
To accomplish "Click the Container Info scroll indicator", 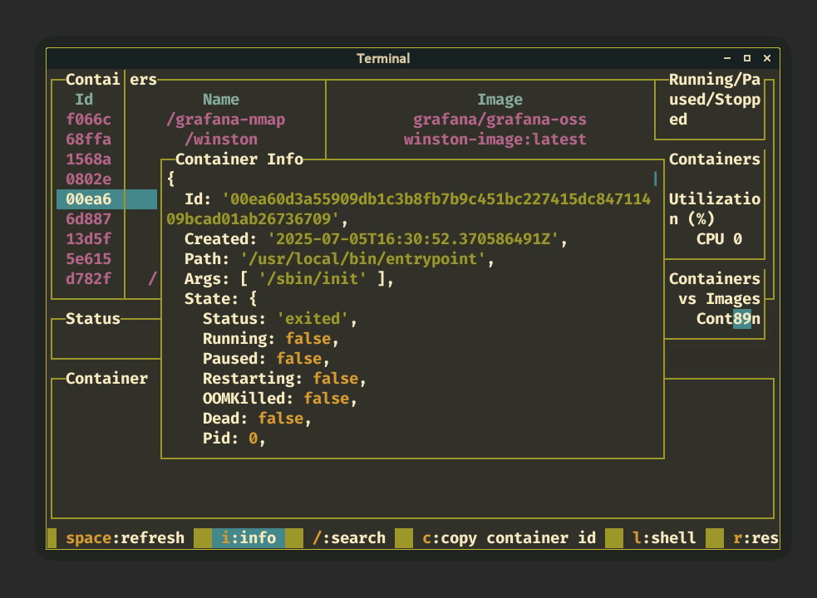I will coord(655,179).
